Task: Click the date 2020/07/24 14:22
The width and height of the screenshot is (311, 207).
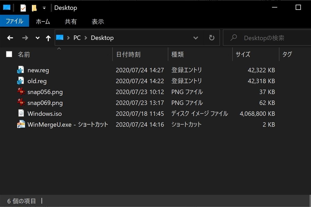Action: pos(140,81)
